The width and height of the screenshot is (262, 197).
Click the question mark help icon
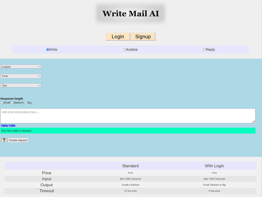click(x=4, y=140)
